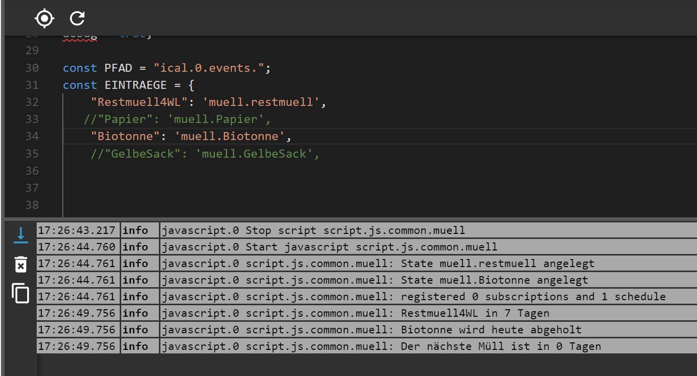
Task: Select log message "Restmuell4WL in 7 Tagen"
Action: coord(475,313)
